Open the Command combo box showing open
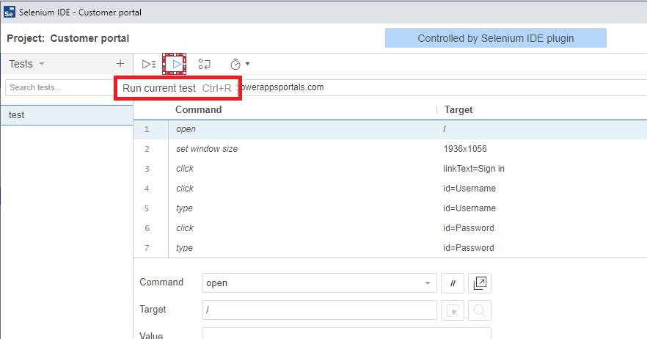 pos(319,283)
